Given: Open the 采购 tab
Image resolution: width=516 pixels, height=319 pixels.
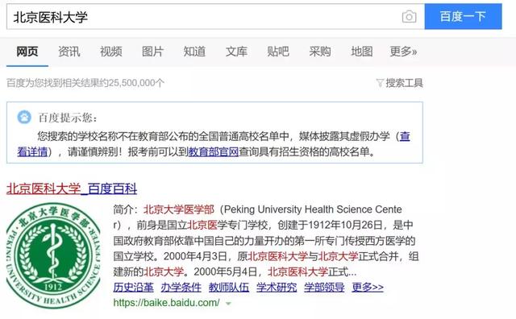Looking at the screenshot, I should [320, 52].
